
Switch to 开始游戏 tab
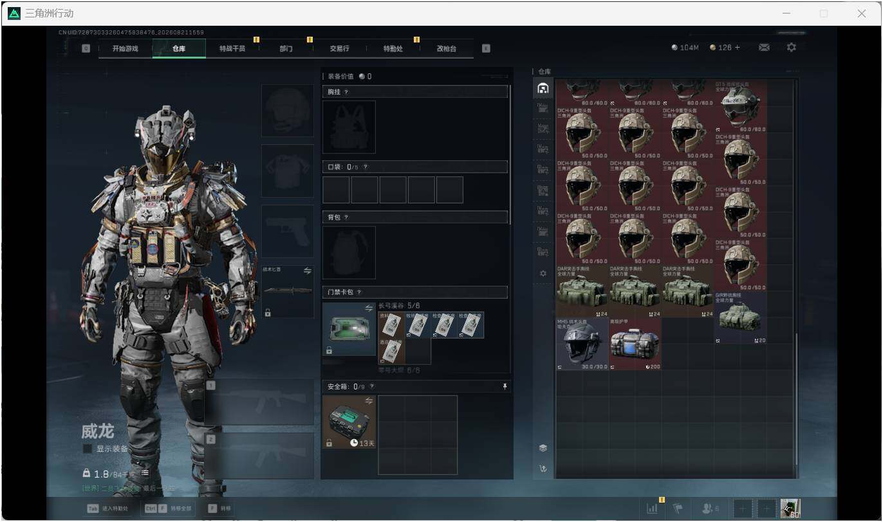tap(125, 49)
